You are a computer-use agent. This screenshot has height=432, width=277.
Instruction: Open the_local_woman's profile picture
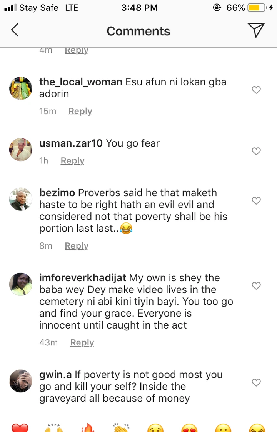pyautogui.click(x=20, y=88)
